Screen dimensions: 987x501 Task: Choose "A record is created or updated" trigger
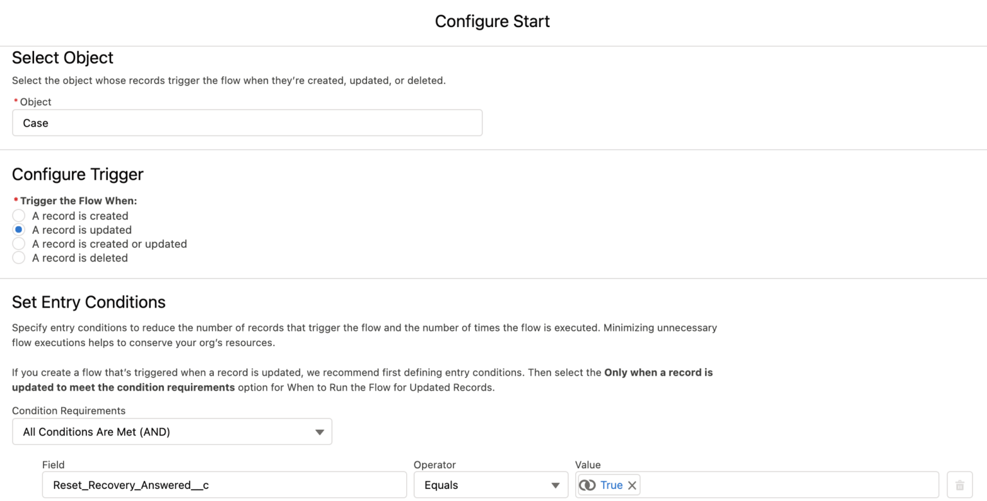[19, 243]
